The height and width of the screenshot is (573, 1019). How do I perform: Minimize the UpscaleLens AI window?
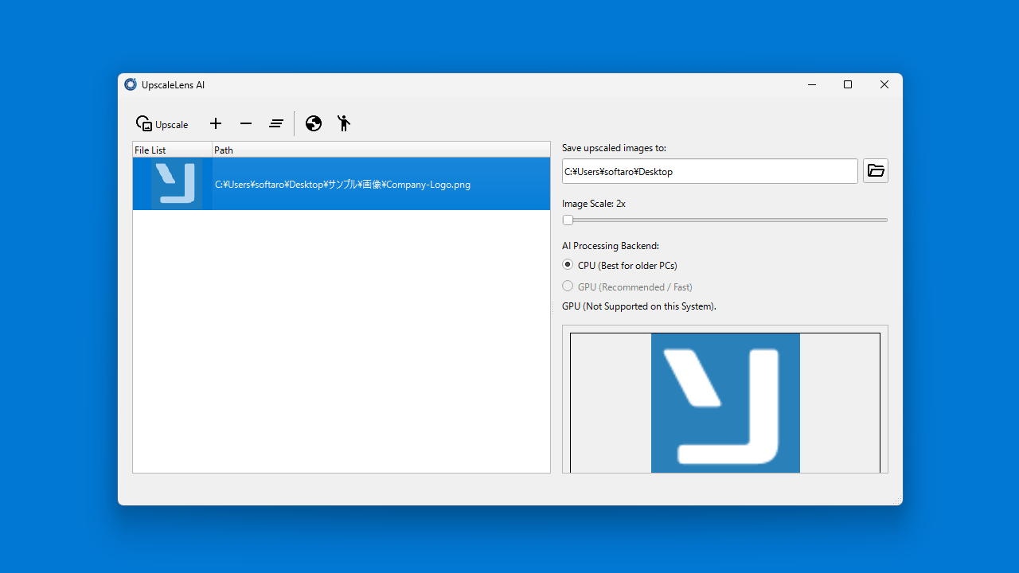coord(811,85)
